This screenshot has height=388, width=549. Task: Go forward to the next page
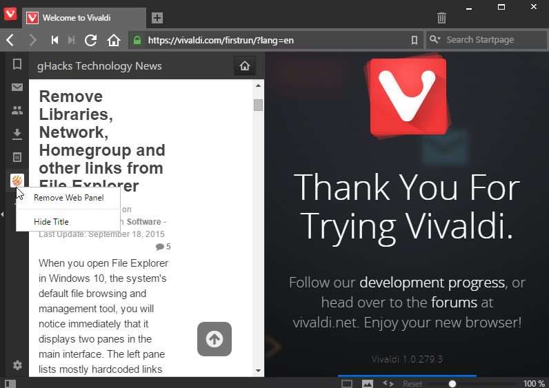point(32,40)
